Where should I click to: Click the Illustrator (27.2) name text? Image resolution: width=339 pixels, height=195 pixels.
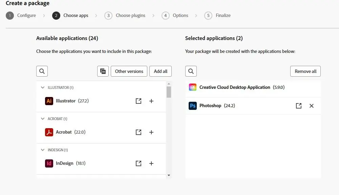click(72, 101)
